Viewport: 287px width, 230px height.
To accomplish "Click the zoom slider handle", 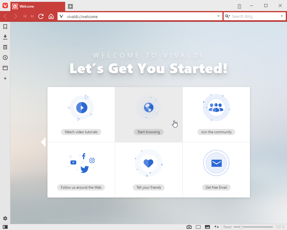I will 241,227.
